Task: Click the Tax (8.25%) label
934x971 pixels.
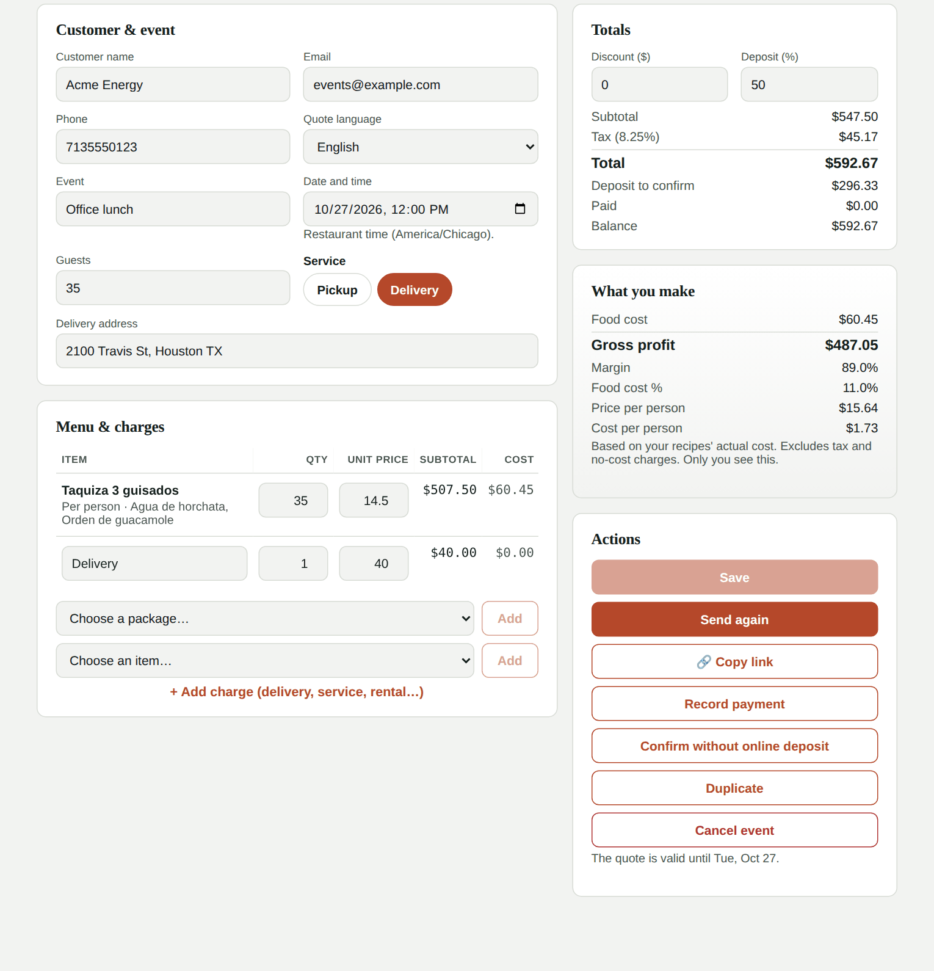Action: (625, 137)
